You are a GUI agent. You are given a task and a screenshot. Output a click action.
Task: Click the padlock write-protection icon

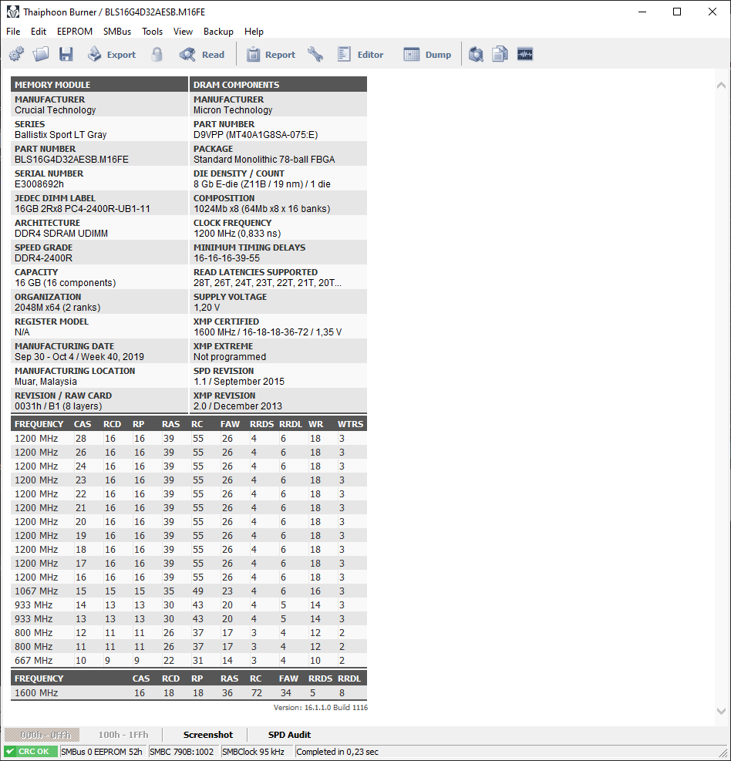157,54
